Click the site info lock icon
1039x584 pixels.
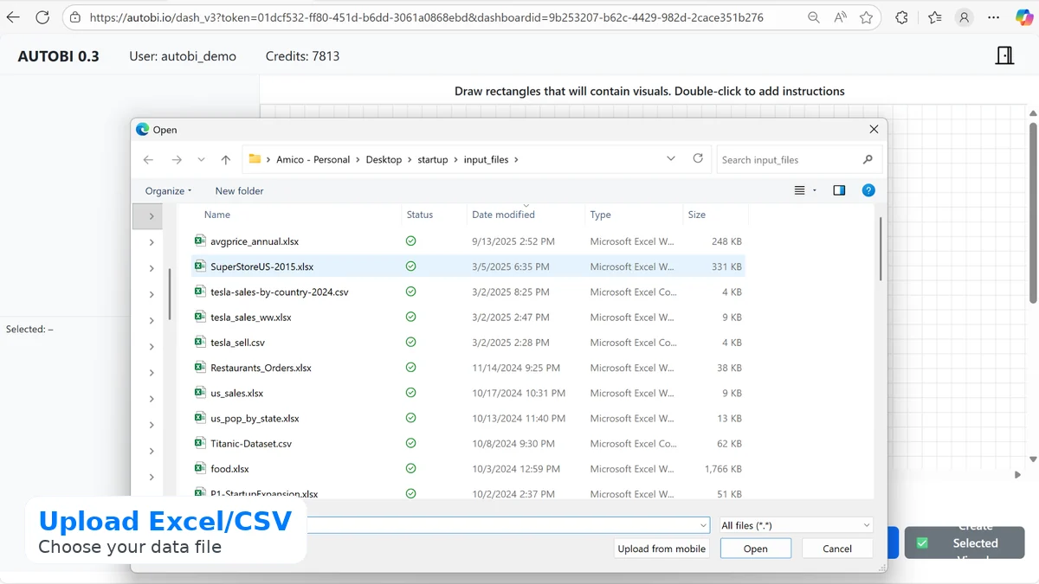(x=75, y=17)
